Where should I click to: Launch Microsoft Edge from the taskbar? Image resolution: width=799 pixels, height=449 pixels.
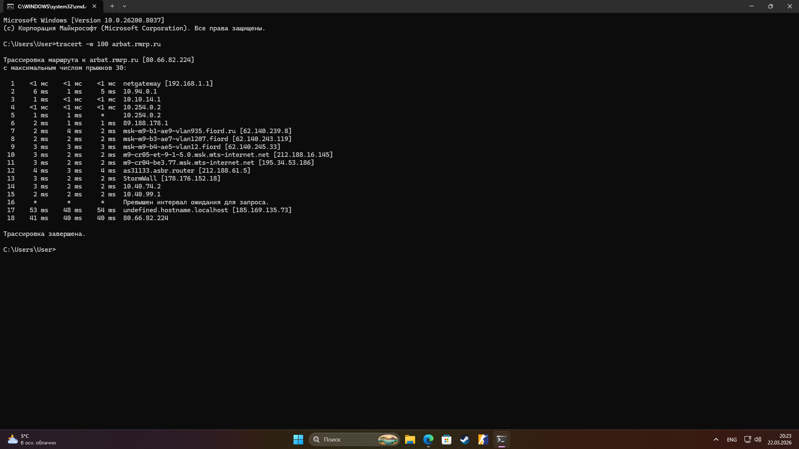428,439
